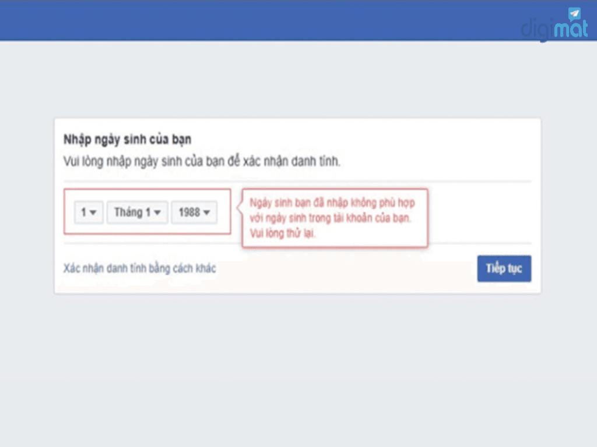Screen dimensions: 597x447
Task: Click the Vui lòng thử lại line in tooltip
Action: coord(283,232)
